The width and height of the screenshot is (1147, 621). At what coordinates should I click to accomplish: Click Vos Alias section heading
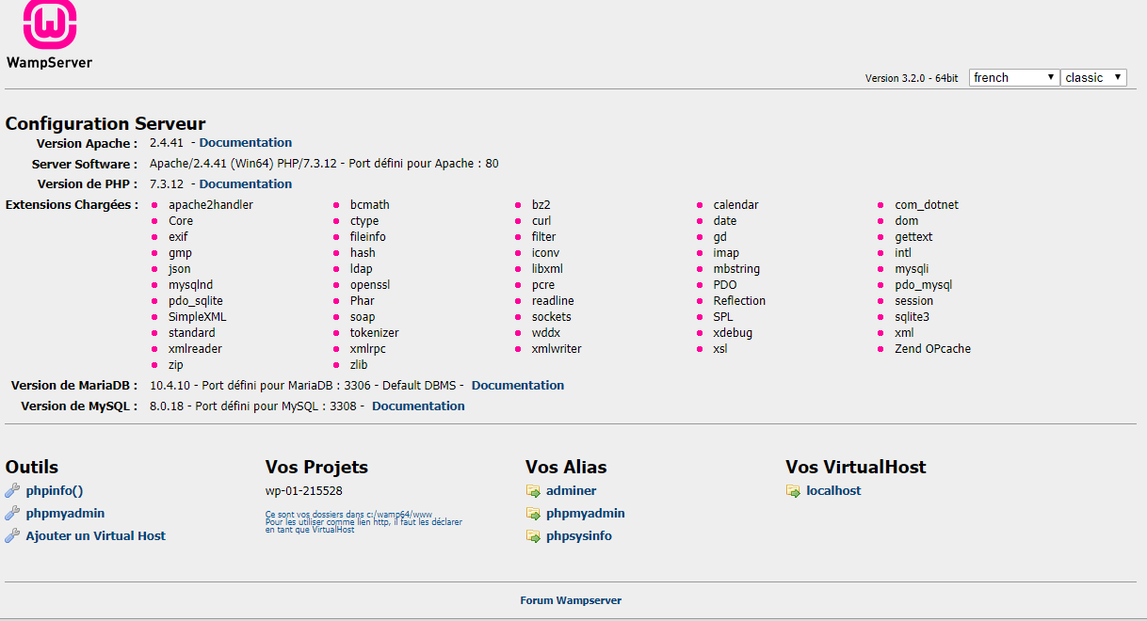tap(566, 467)
